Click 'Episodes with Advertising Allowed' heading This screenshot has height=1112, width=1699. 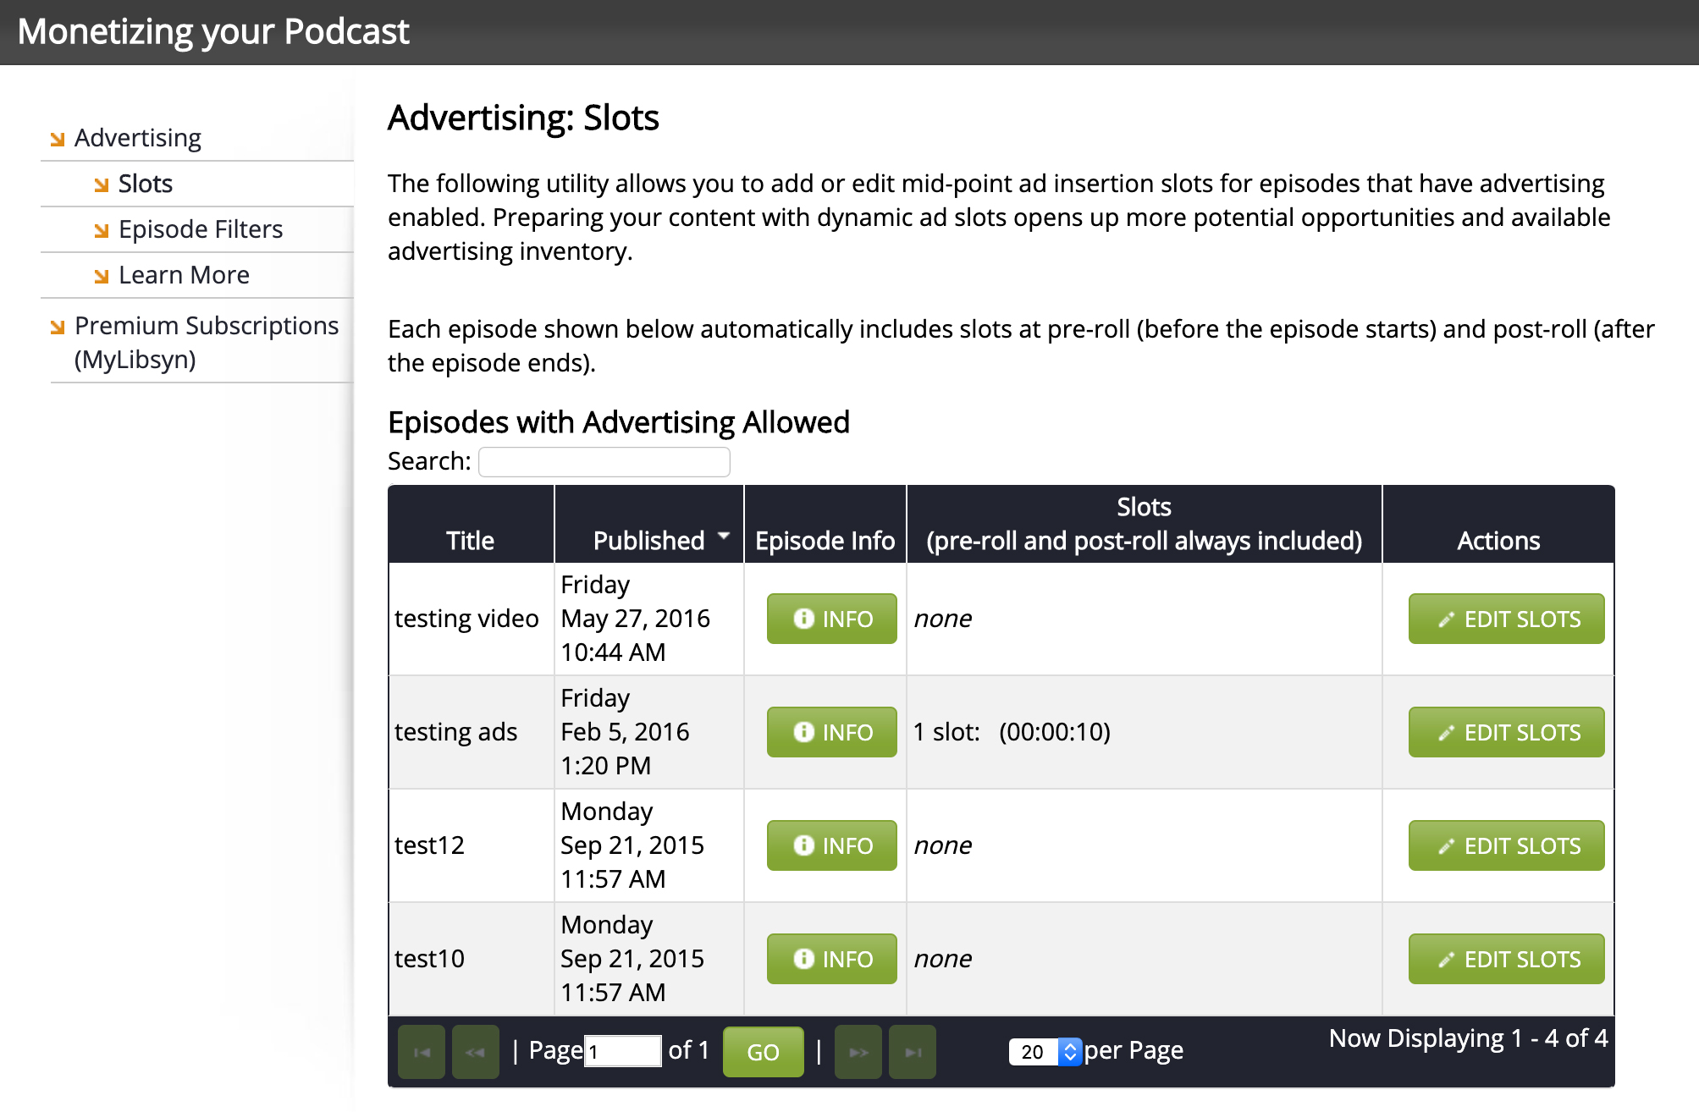pos(619,422)
